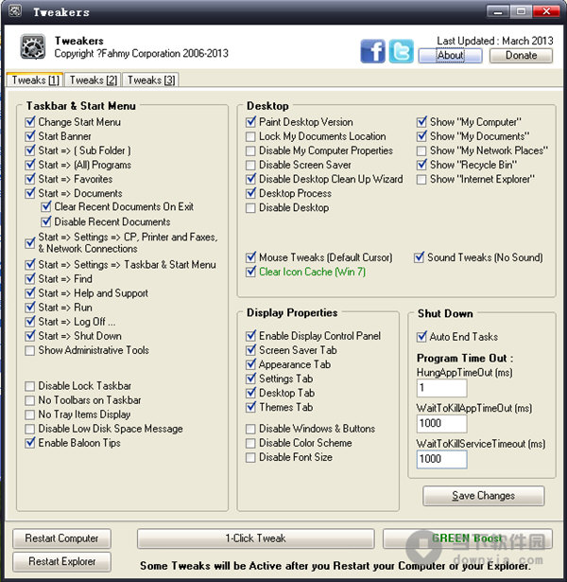Toggle Start => Help and Support checkbox

click(30, 293)
